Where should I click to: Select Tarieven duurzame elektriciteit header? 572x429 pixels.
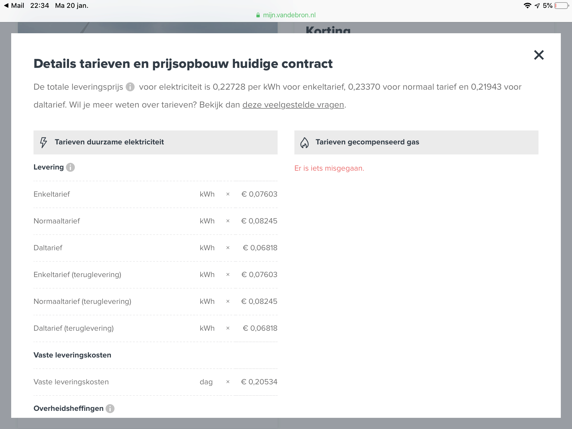click(109, 142)
